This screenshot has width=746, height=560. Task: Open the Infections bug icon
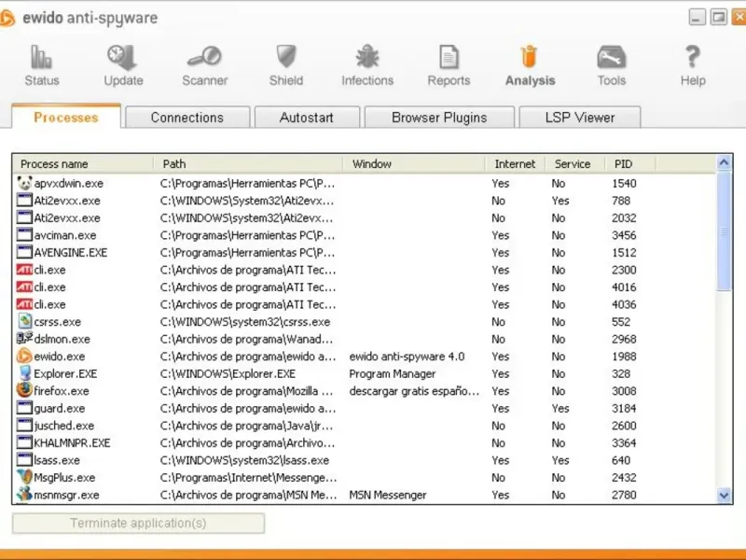tap(367, 57)
